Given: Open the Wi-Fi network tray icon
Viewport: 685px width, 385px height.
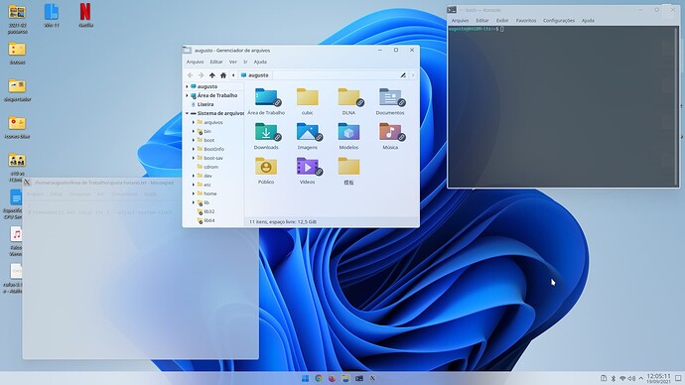Looking at the screenshot, I should point(622,378).
